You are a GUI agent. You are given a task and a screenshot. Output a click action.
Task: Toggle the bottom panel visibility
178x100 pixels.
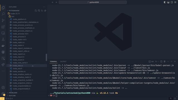(x=168, y=2)
